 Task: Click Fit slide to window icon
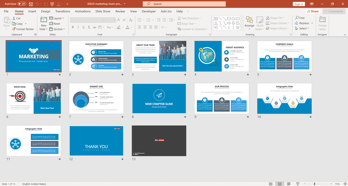click(x=345, y=184)
